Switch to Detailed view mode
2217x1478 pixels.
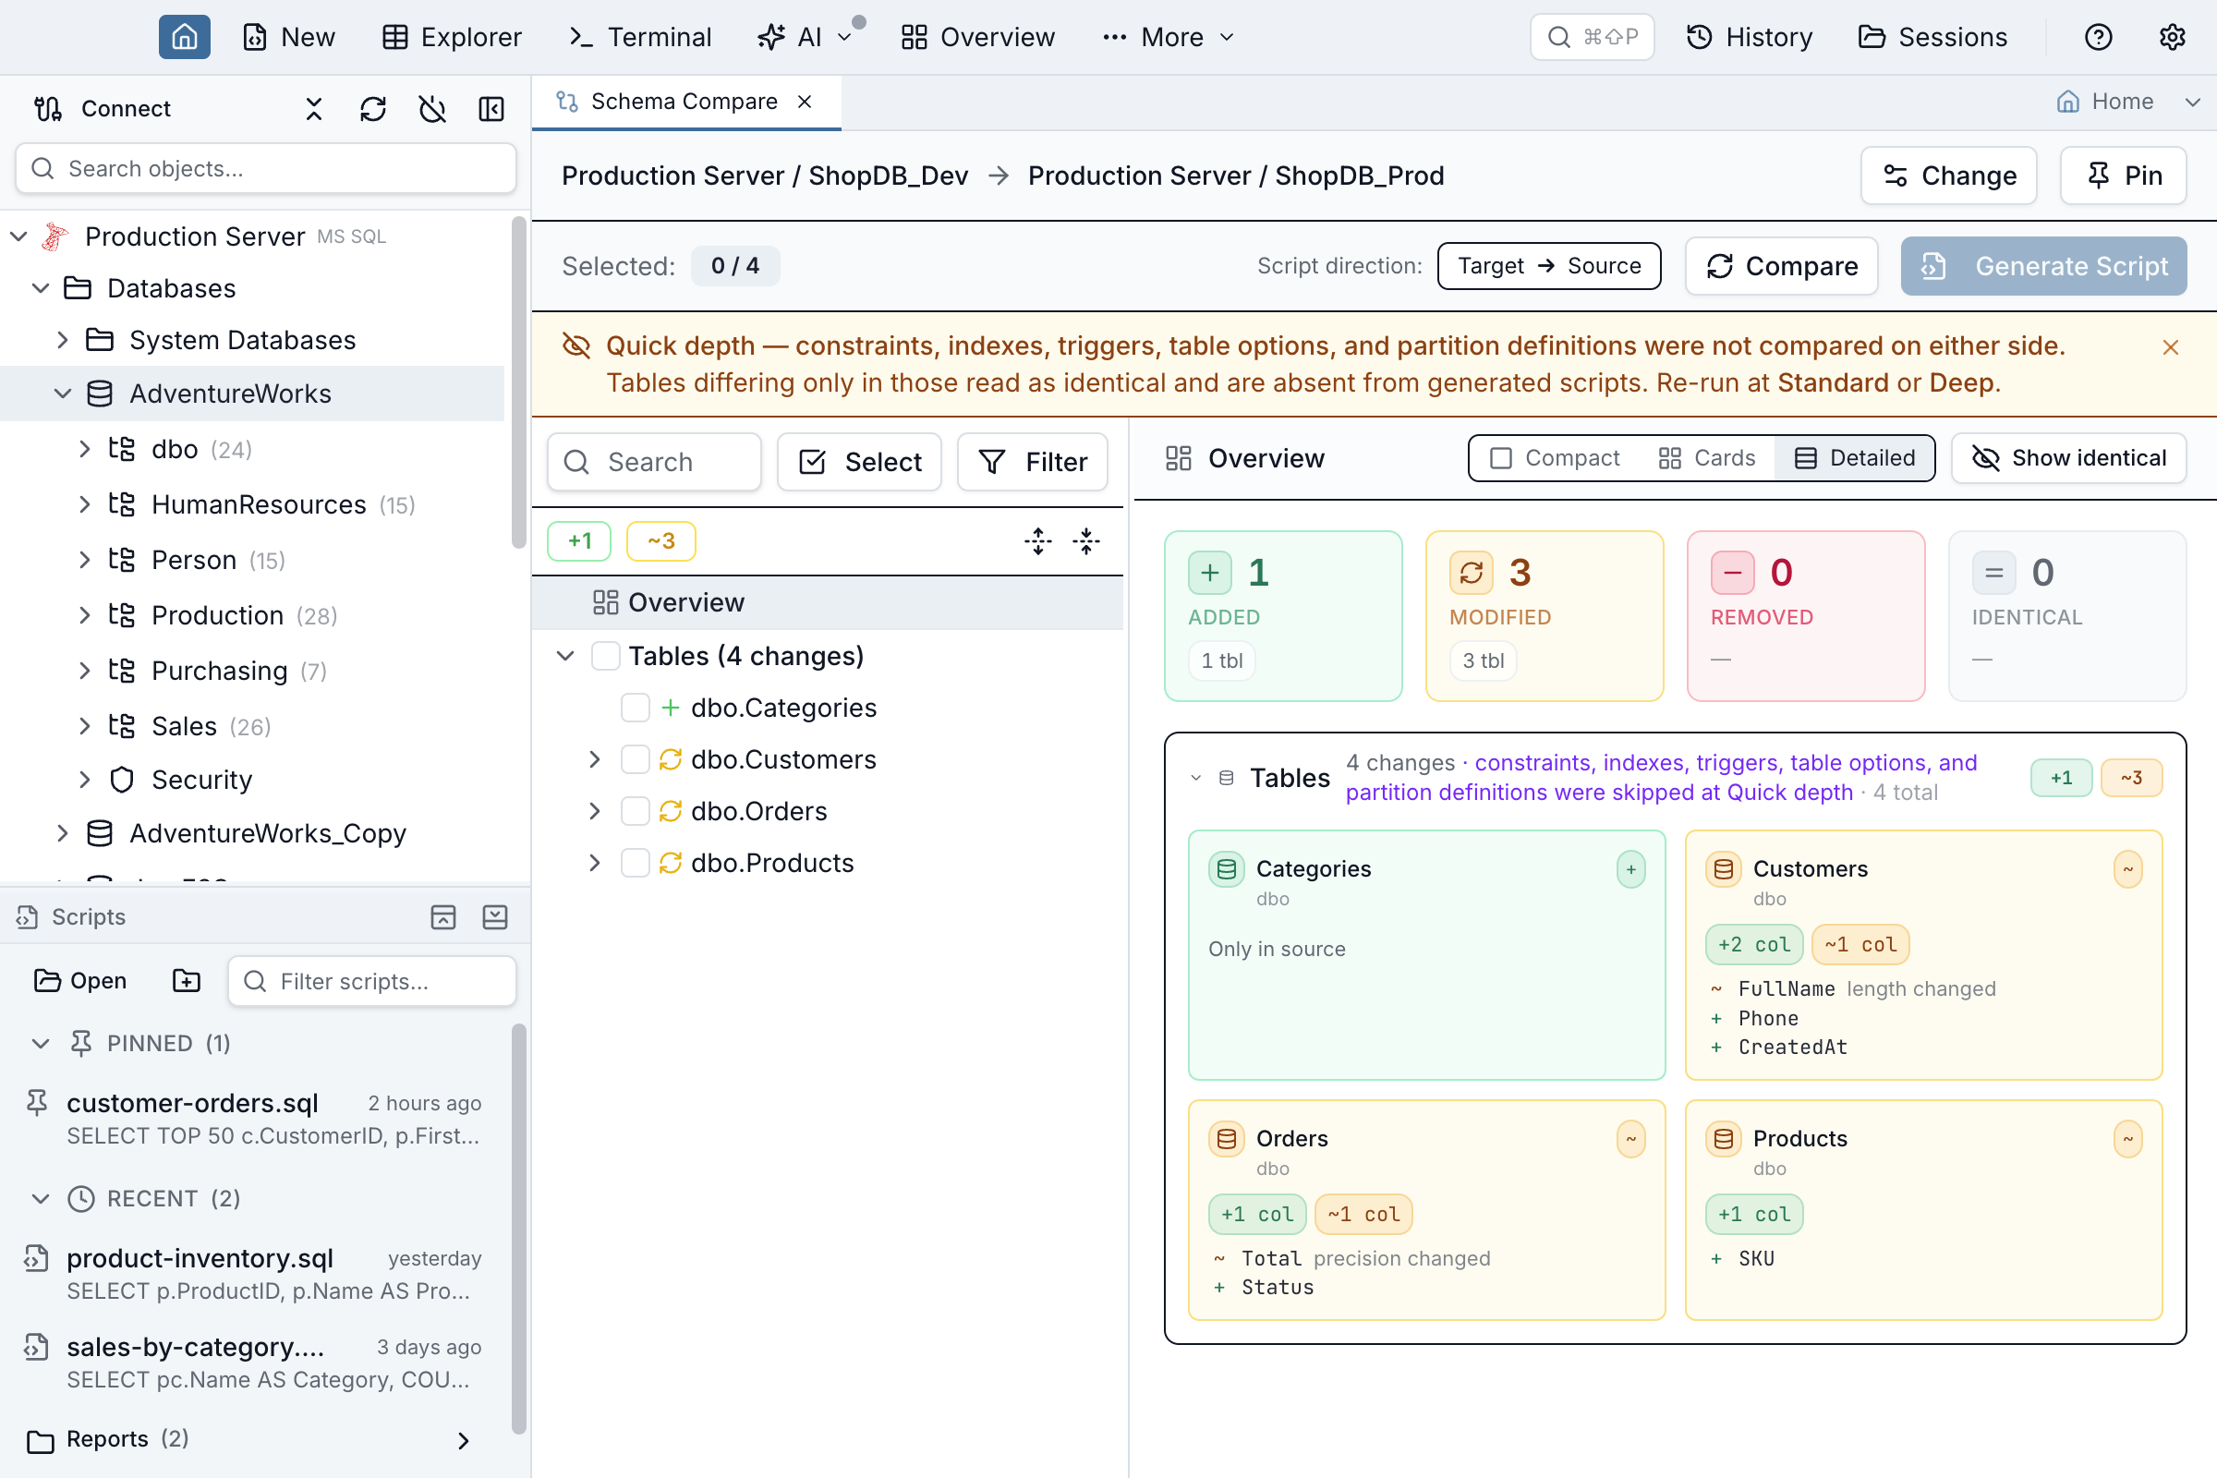pos(1854,458)
